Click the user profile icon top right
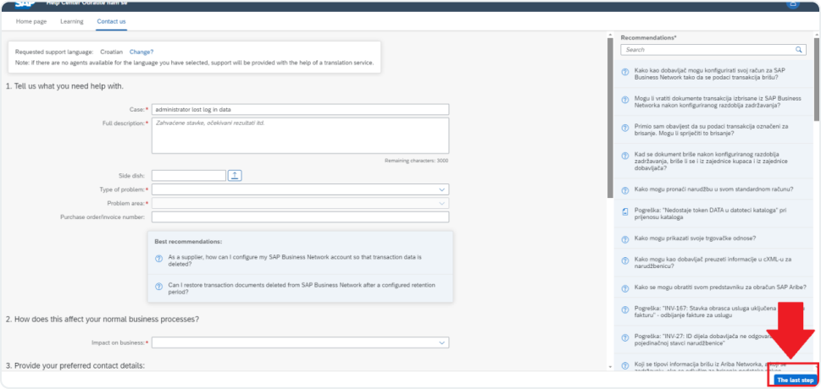Image resolution: width=821 pixels, height=389 pixels. click(x=792, y=4)
